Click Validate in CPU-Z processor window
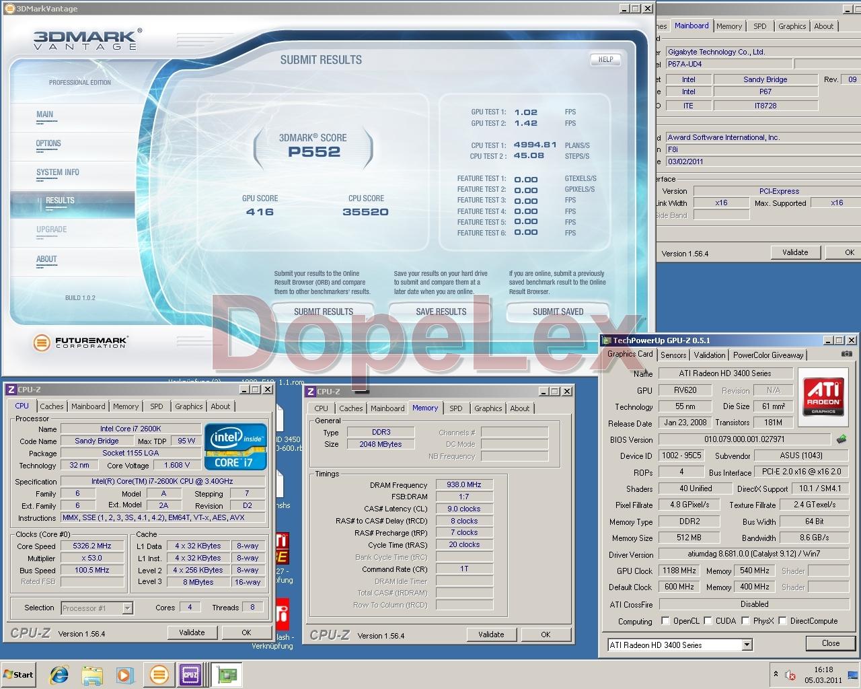861x689 pixels. 192,632
